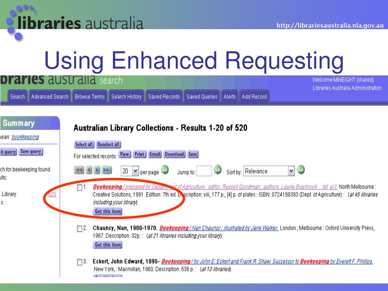Tick checkbox for result 3 Eckert, John Edward
This screenshot has width=388, height=291.
80,262
